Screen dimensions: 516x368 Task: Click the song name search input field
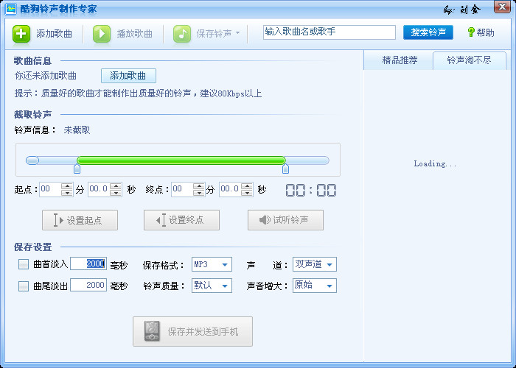[330, 32]
